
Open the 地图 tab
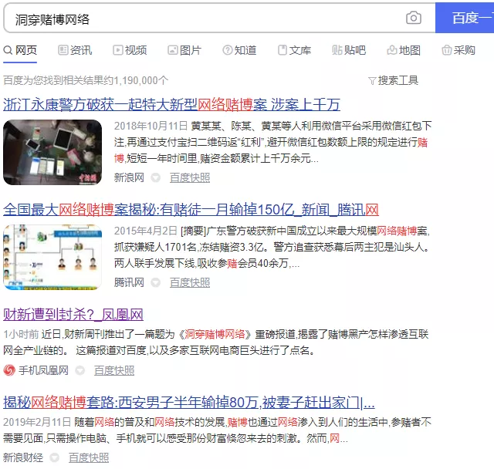point(404,50)
